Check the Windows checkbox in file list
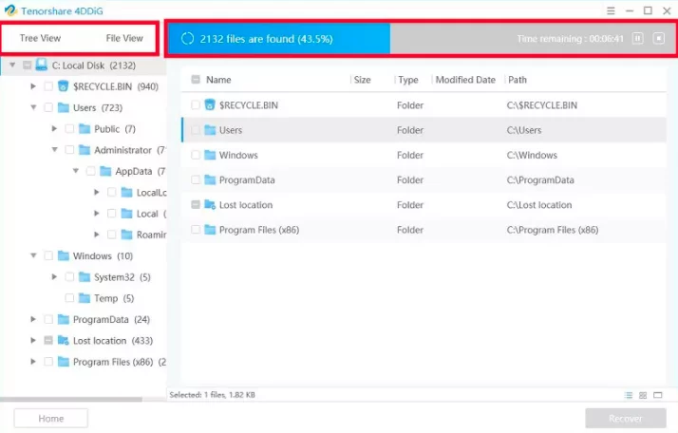Viewport: 678px width, 433px height. click(x=196, y=155)
